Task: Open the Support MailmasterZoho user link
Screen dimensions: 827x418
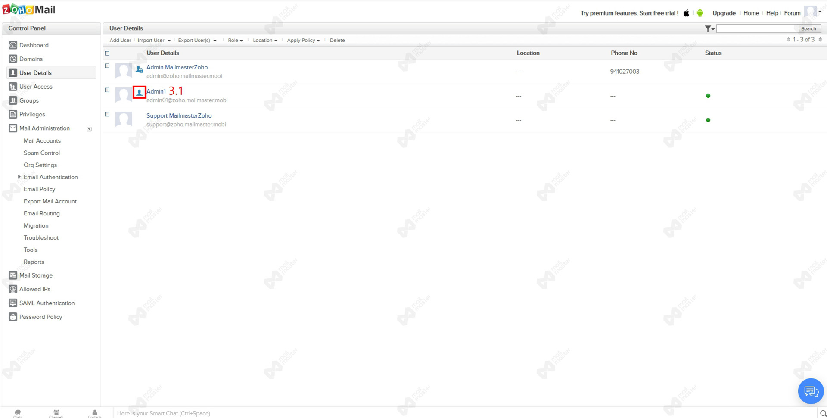Action: coord(179,115)
